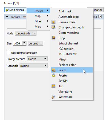106x120 pixels.
Task: Decrease Size with the down stepper arrow
Action: click(24, 44)
